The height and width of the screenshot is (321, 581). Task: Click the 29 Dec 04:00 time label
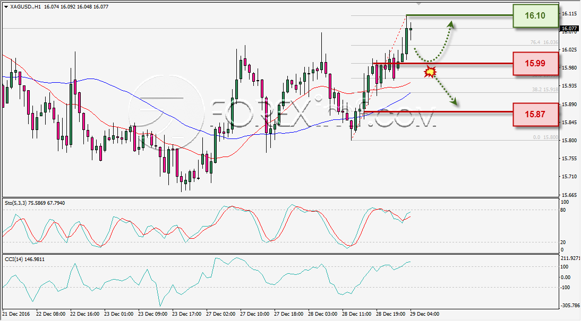coord(425,314)
